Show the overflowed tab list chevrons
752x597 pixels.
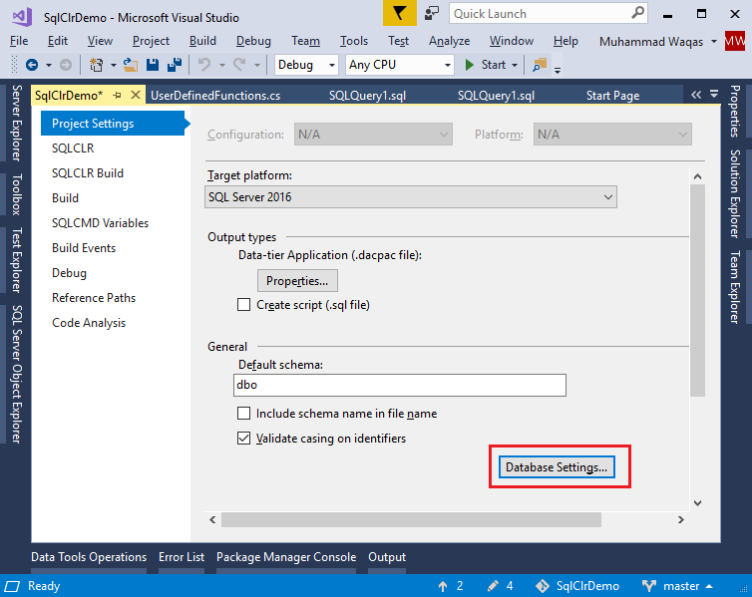[696, 95]
